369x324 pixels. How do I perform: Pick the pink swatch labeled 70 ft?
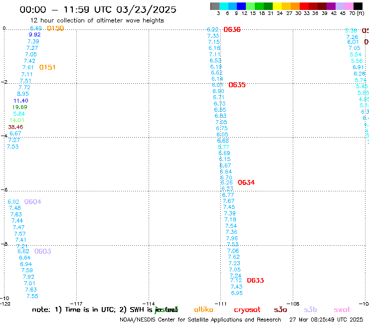click(349, 6)
